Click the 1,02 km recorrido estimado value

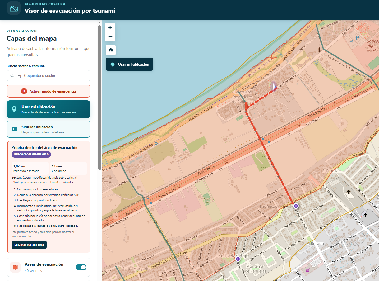pos(30,169)
